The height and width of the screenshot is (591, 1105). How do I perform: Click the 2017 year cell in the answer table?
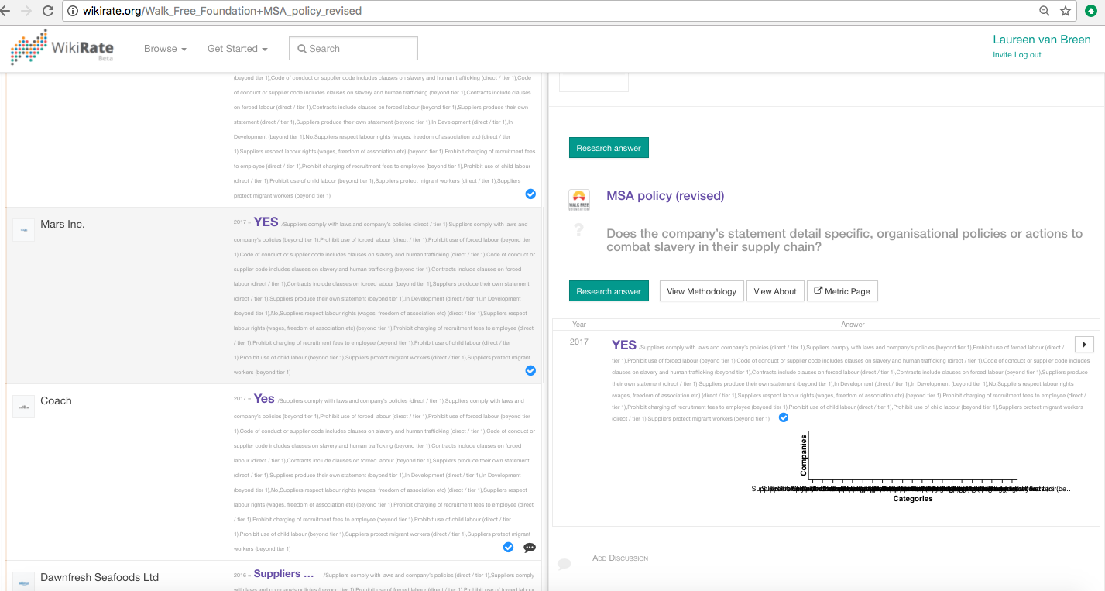(x=578, y=342)
